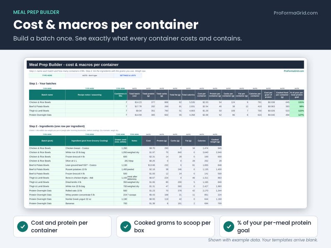Image resolution: width=331 pixels, height=248 pixels.
Task: Select the 'AUTO - don't type' legend cell
Action: click(90, 75)
